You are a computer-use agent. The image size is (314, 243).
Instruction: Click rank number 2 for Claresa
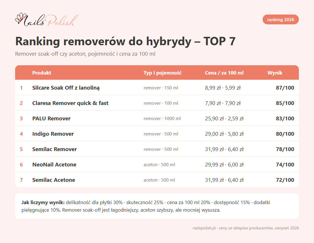21,103
